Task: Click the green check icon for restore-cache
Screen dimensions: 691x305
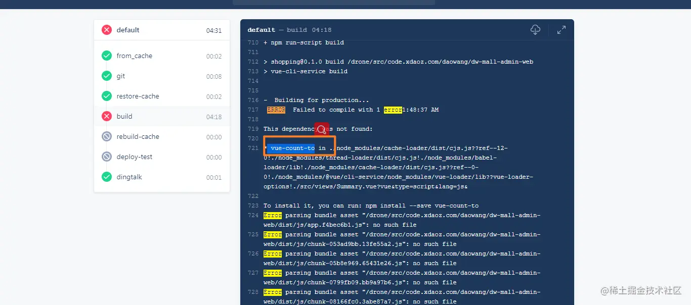Action: click(x=107, y=96)
